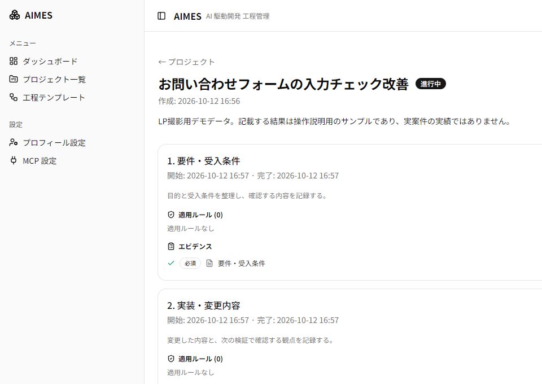Viewport: 542px width, 384px height.
Task: Click step 2 start/finish timestamp line
Action: click(253, 320)
